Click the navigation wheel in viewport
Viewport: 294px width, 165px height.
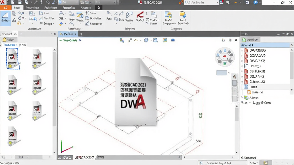point(225,57)
